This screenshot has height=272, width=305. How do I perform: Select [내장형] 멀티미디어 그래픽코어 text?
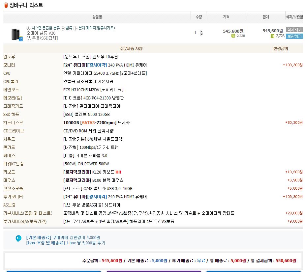pyautogui.click(x=92, y=106)
